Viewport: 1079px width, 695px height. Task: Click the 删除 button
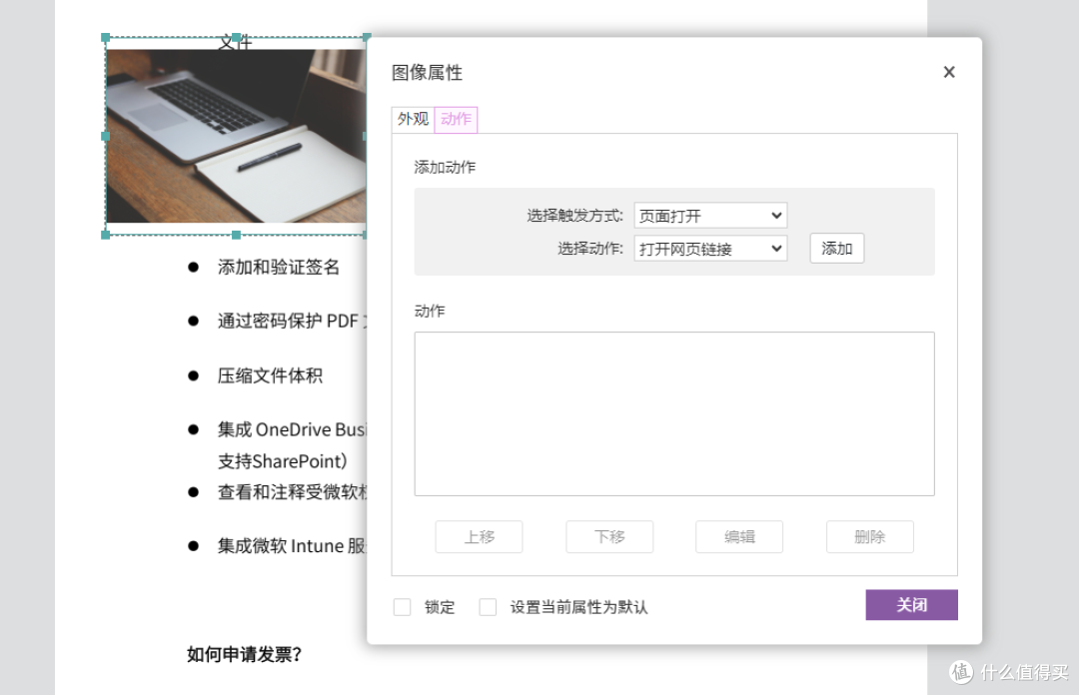click(870, 537)
